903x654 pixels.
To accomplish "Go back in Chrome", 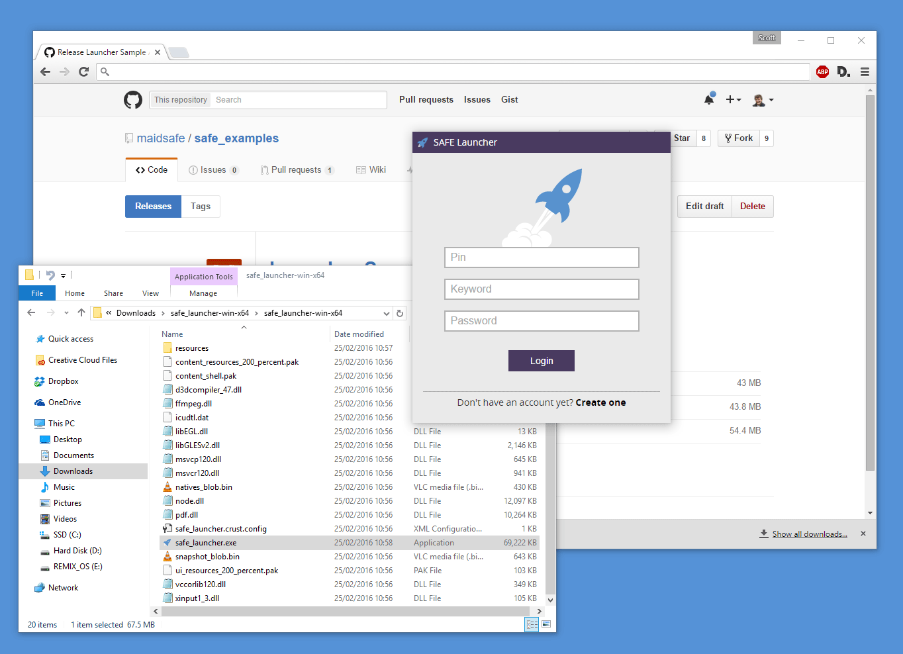I will (x=45, y=71).
